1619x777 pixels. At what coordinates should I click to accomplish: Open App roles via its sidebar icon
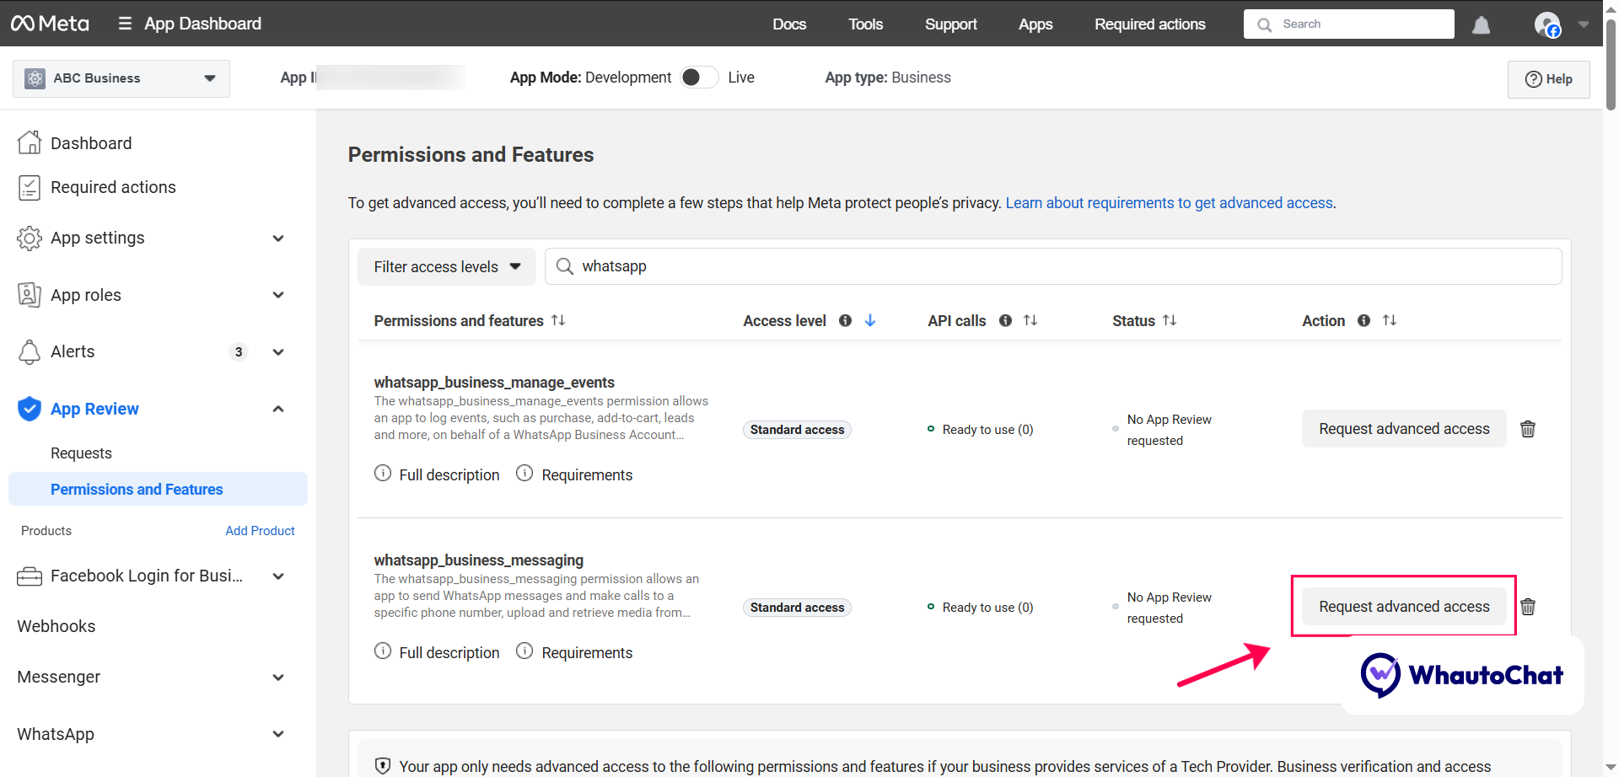point(30,294)
